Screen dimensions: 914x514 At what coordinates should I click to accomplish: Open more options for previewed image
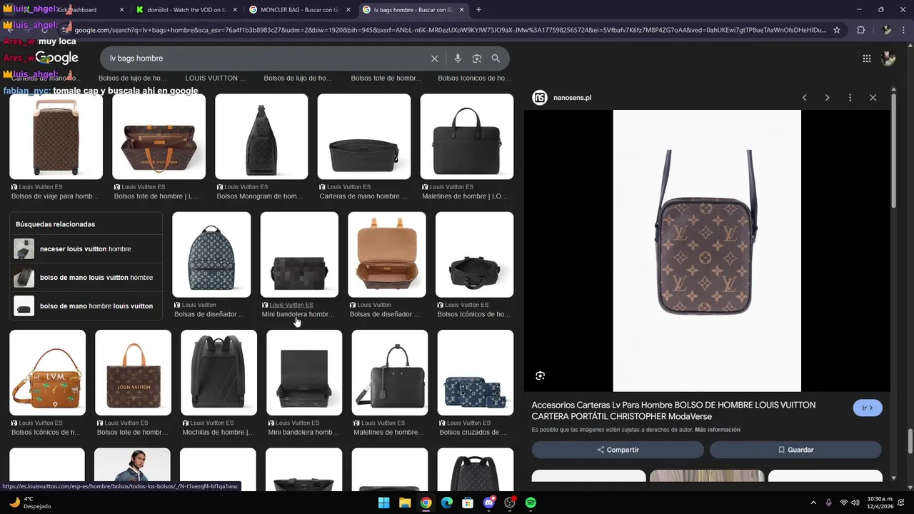pos(850,98)
